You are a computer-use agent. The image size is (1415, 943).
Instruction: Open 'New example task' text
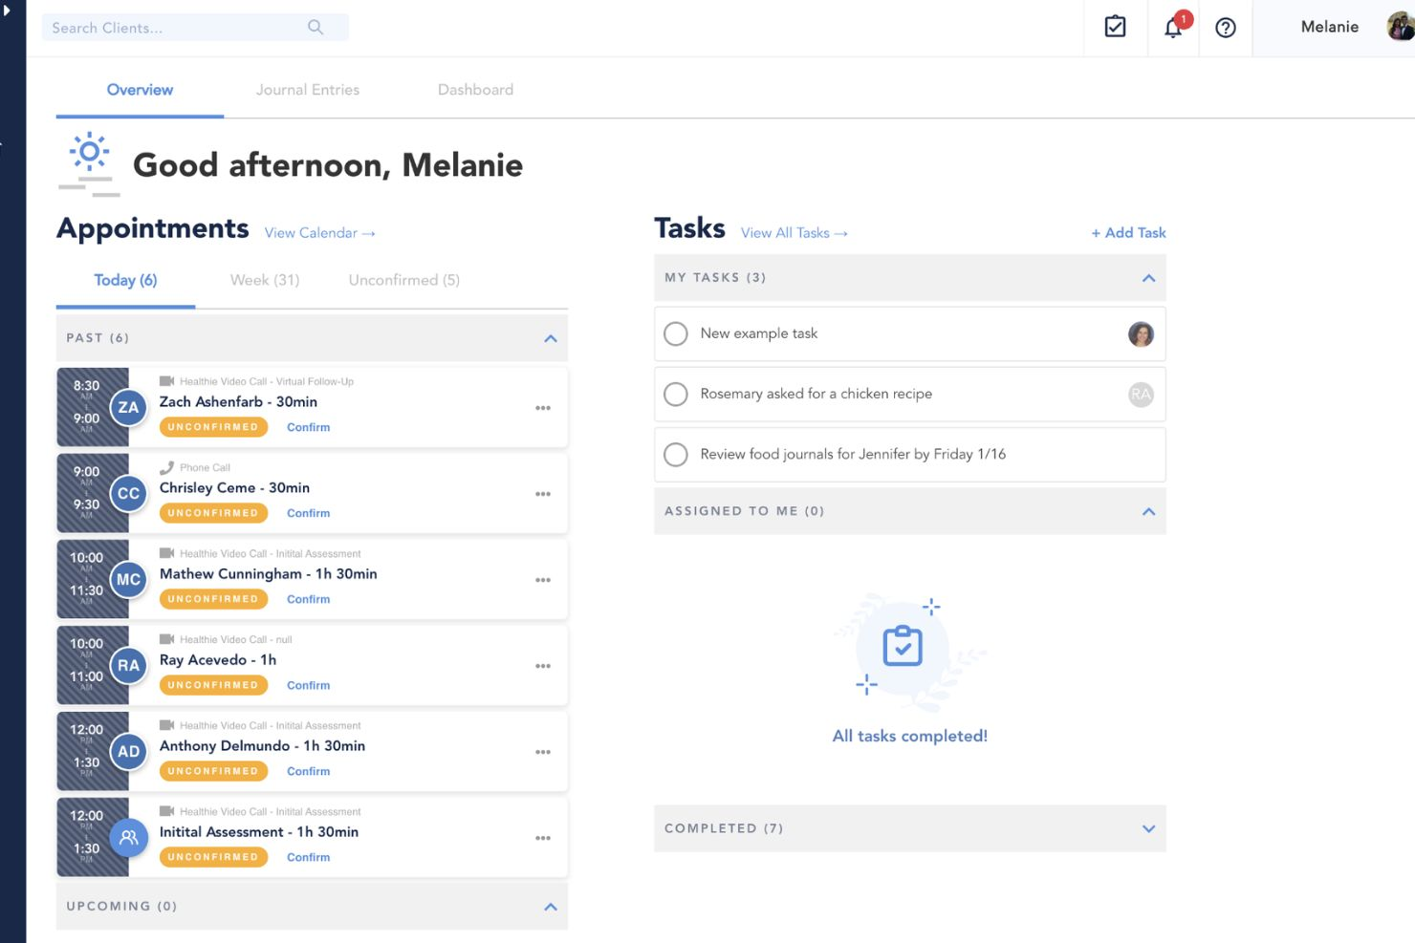coord(758,333)
